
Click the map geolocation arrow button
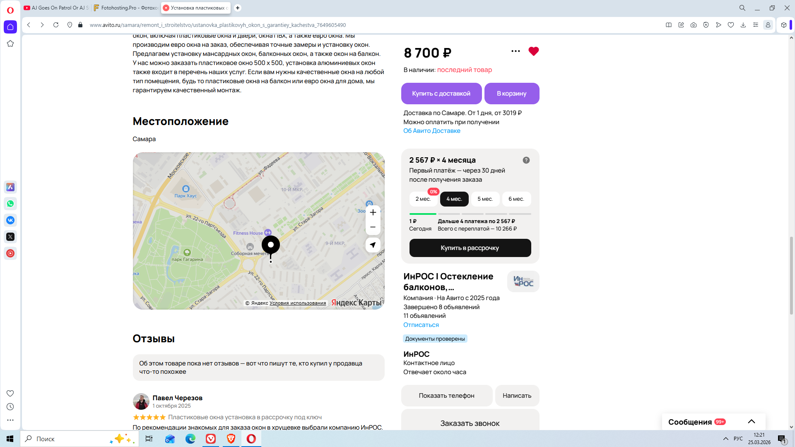point(373,245)
